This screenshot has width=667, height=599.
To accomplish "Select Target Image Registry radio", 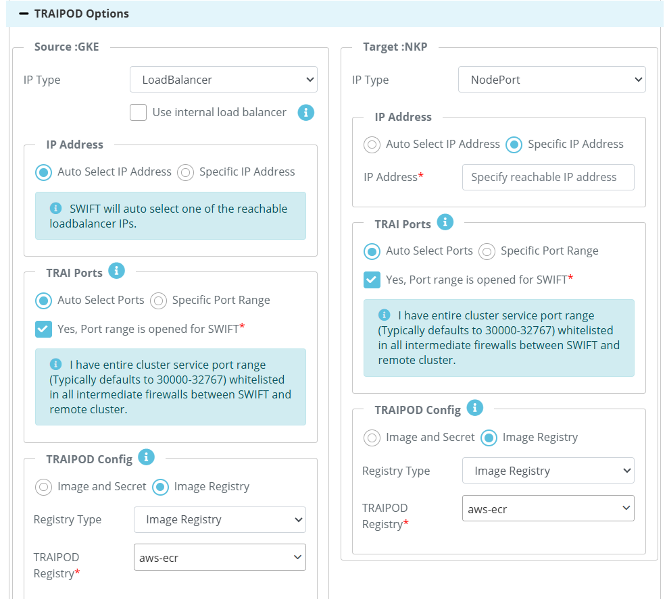I will click(489, 438).
